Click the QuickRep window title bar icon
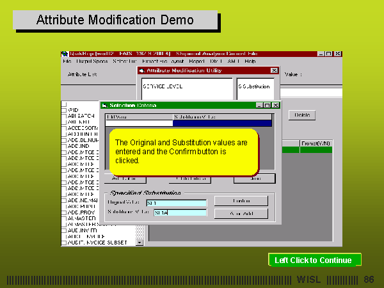The image size is (384, 288). tap(64, 54)
